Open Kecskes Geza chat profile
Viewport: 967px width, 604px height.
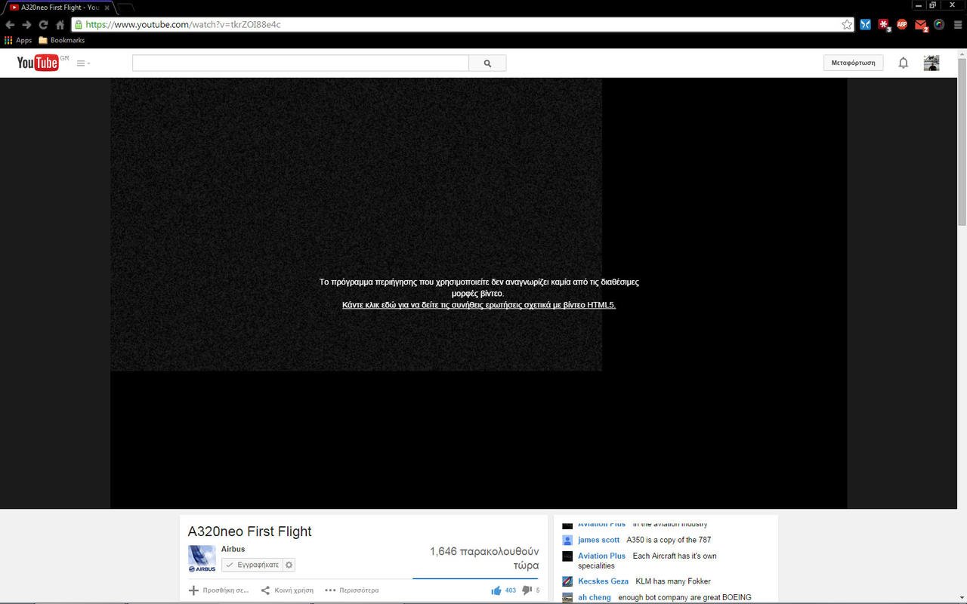[x=603, y=581]
